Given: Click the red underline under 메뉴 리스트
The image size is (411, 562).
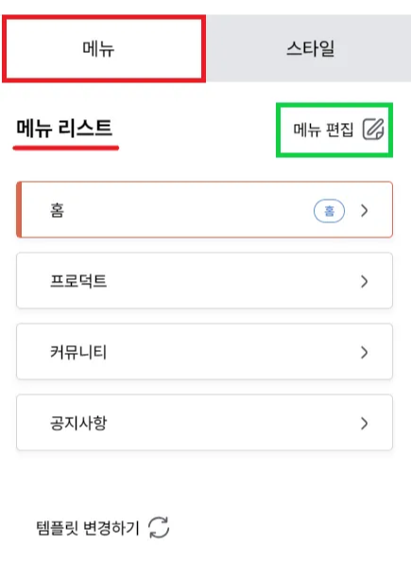Looking at the screenshot, I should pyautogui.click(x=66, y=148).
